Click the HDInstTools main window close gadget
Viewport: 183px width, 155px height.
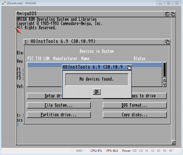(26, 42)
